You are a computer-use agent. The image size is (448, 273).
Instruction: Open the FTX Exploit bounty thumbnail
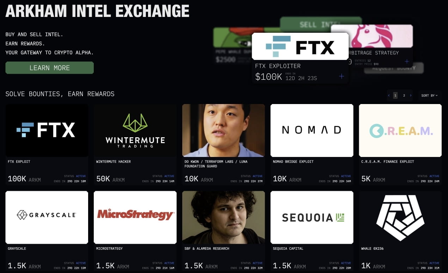pos(47,130)
